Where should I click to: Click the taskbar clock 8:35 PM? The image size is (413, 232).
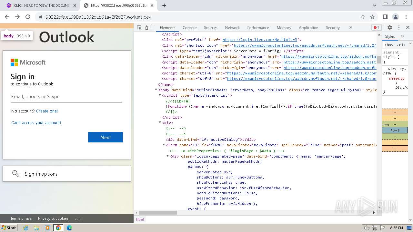coord(396,228)
